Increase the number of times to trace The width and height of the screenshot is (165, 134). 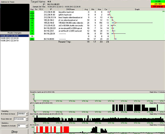click(27, 113)
